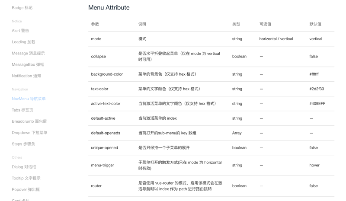Open Dialog 对话框 page
Screen dimensions: 346x201
click(x=24, y=167)
